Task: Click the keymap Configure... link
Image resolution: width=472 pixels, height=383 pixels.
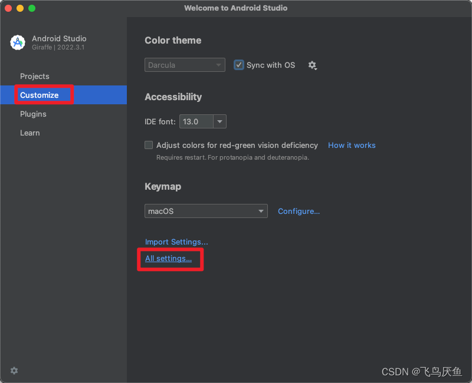Action: click(x=299, y=212)
